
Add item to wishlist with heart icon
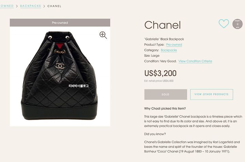pyautogui.click(x=224, y=24)
